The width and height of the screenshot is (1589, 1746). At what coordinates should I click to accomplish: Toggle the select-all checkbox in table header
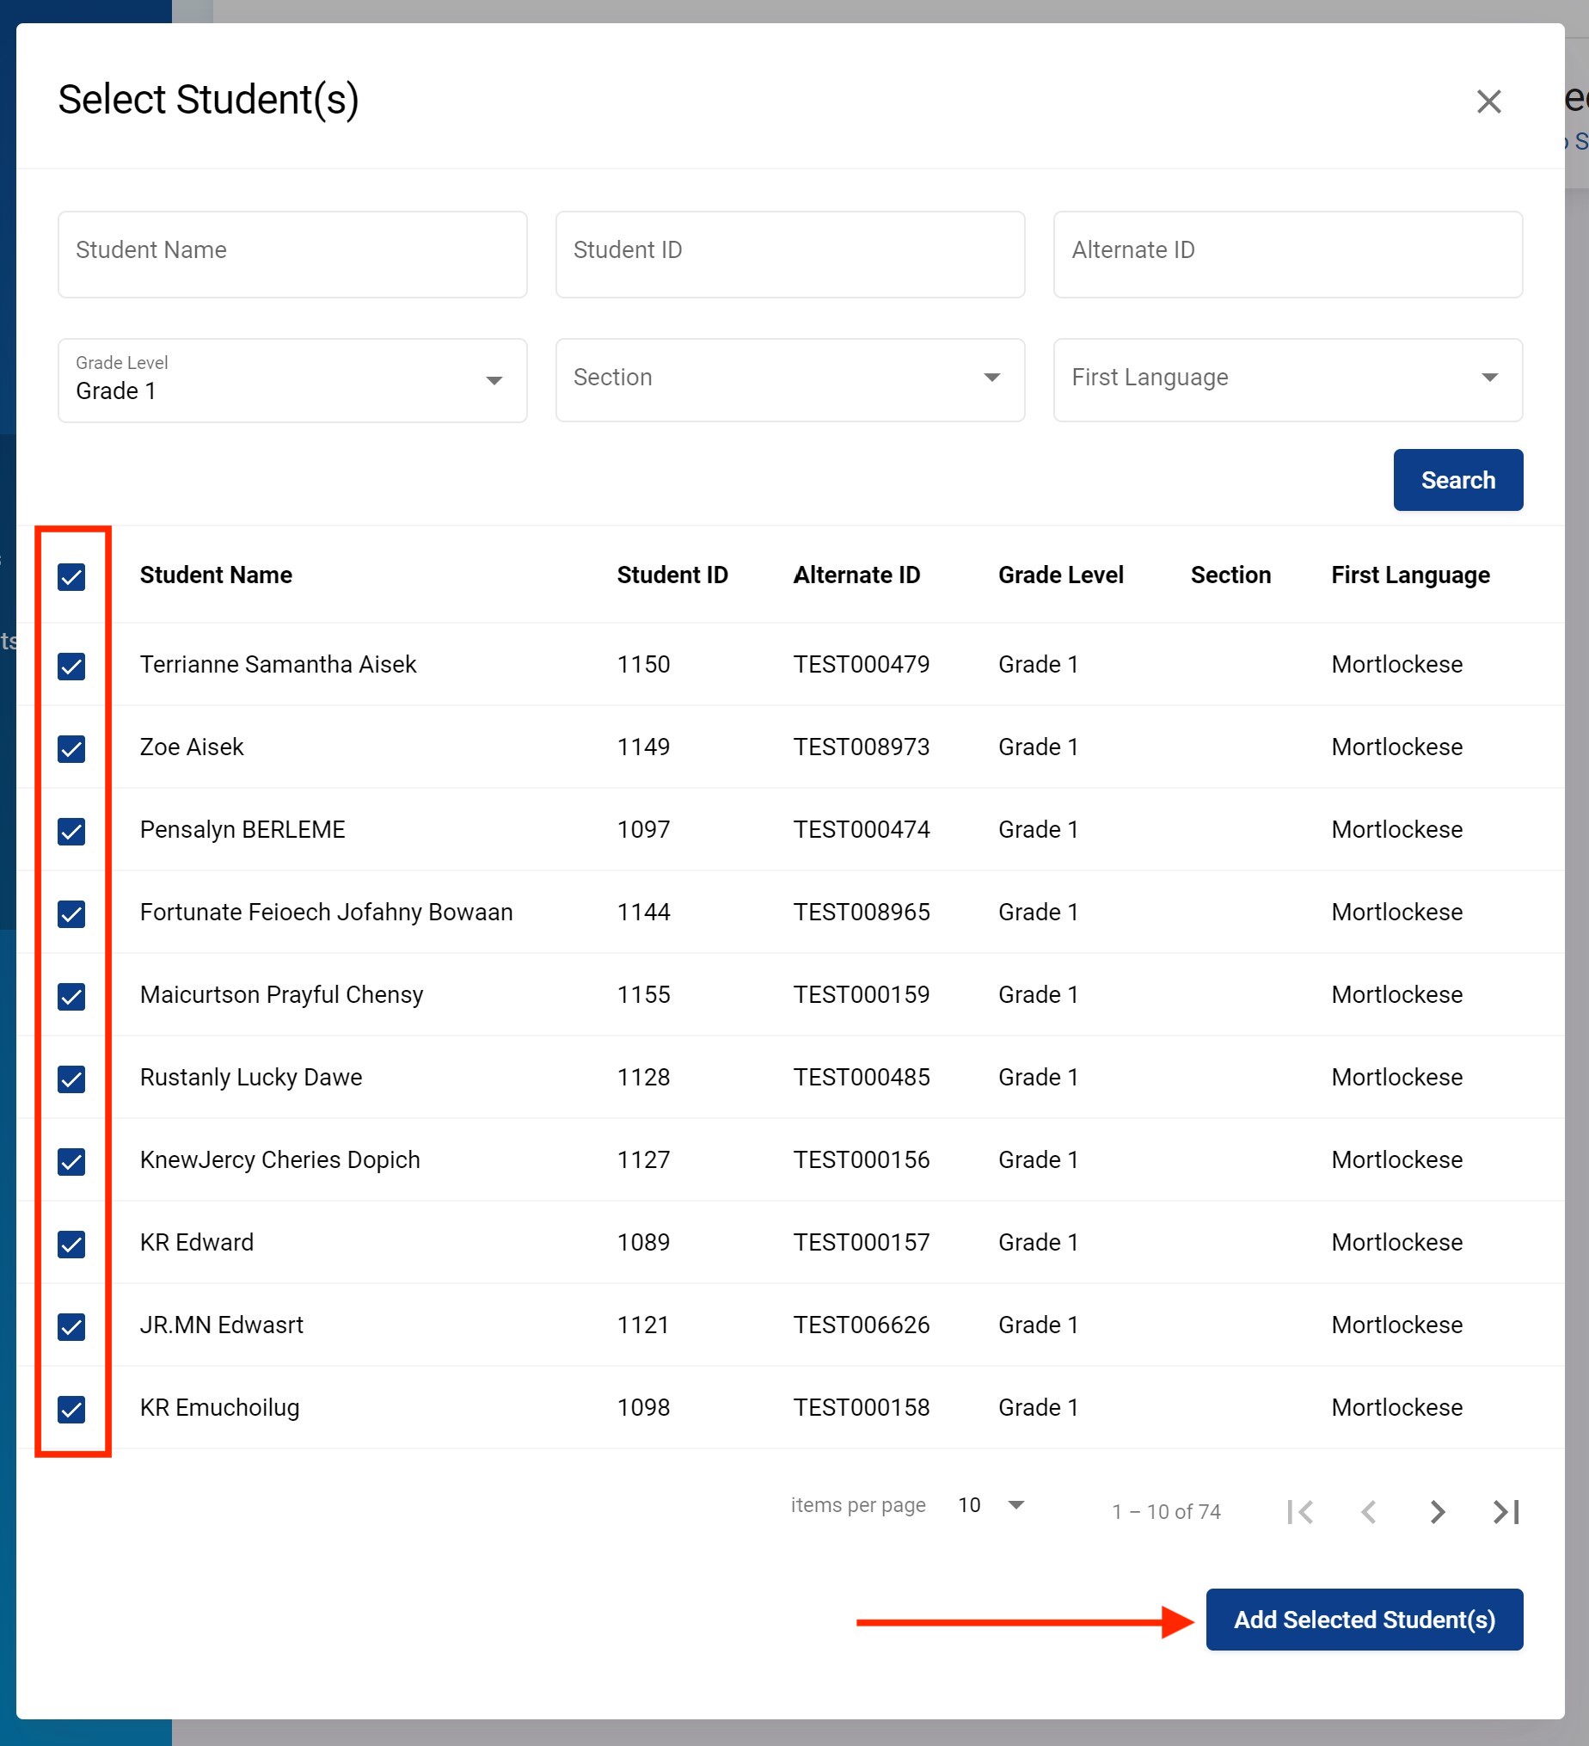pyautogui.click(x=71, y=577)
